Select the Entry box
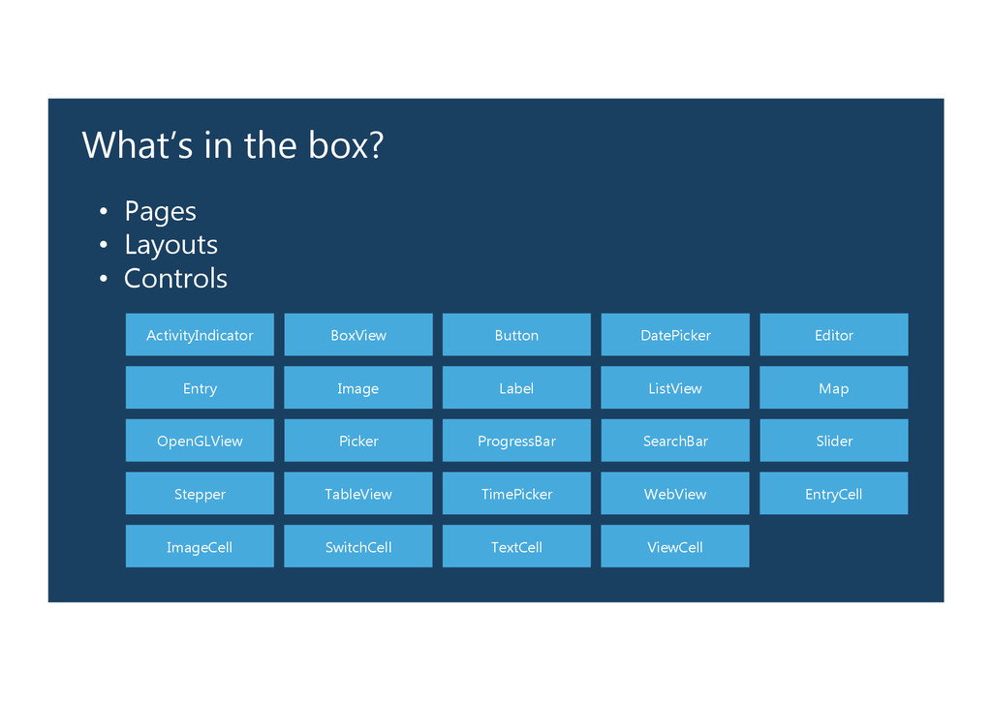992x701 pixels. point(200,387)
